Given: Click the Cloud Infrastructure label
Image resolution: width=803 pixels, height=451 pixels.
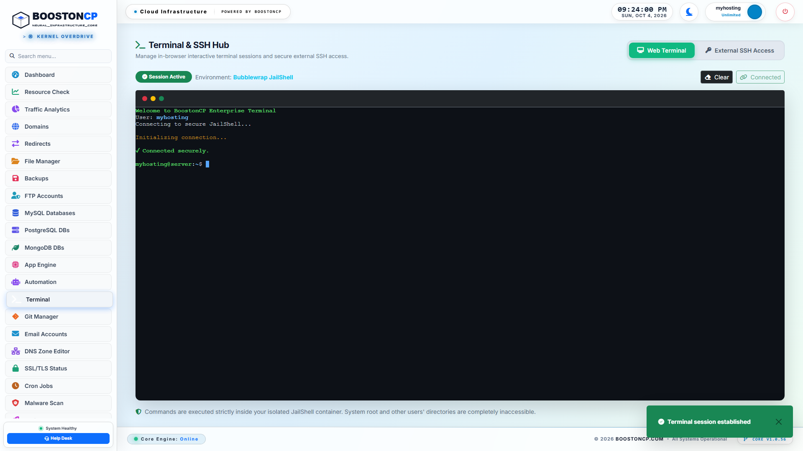Looking at the screenshot, I should pyautogui.click(x=173, y=12).
